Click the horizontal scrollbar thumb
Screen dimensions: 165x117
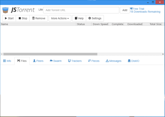50,54
